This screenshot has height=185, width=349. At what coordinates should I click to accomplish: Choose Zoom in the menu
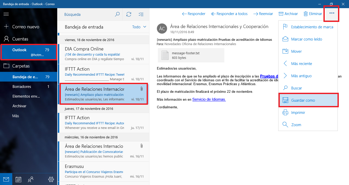coord(308,125)
